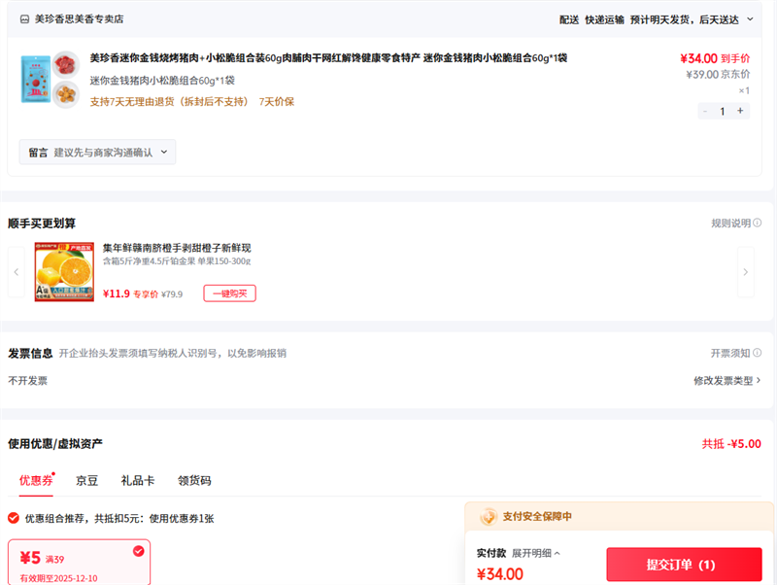
Task: Click the checkmark icon beside 优惠组合推荐
Action: (12, 518)
